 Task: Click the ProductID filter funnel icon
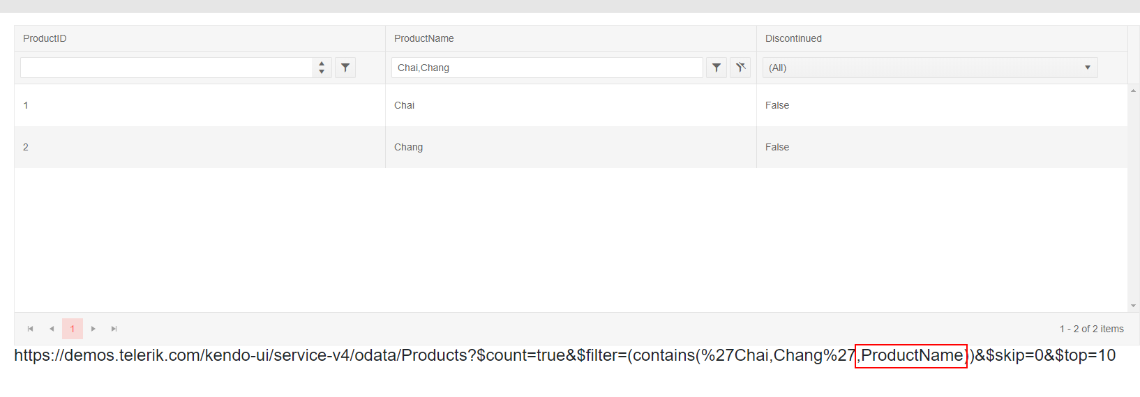(x=345, y=68)
